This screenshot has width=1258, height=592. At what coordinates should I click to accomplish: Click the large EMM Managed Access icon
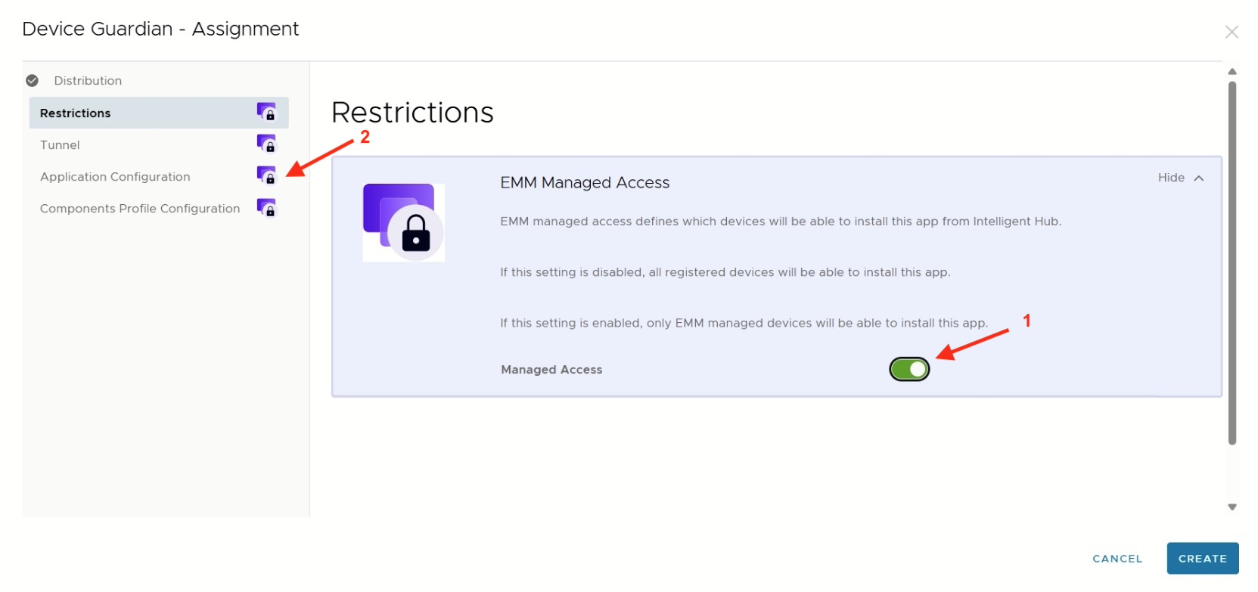[403, 223]
